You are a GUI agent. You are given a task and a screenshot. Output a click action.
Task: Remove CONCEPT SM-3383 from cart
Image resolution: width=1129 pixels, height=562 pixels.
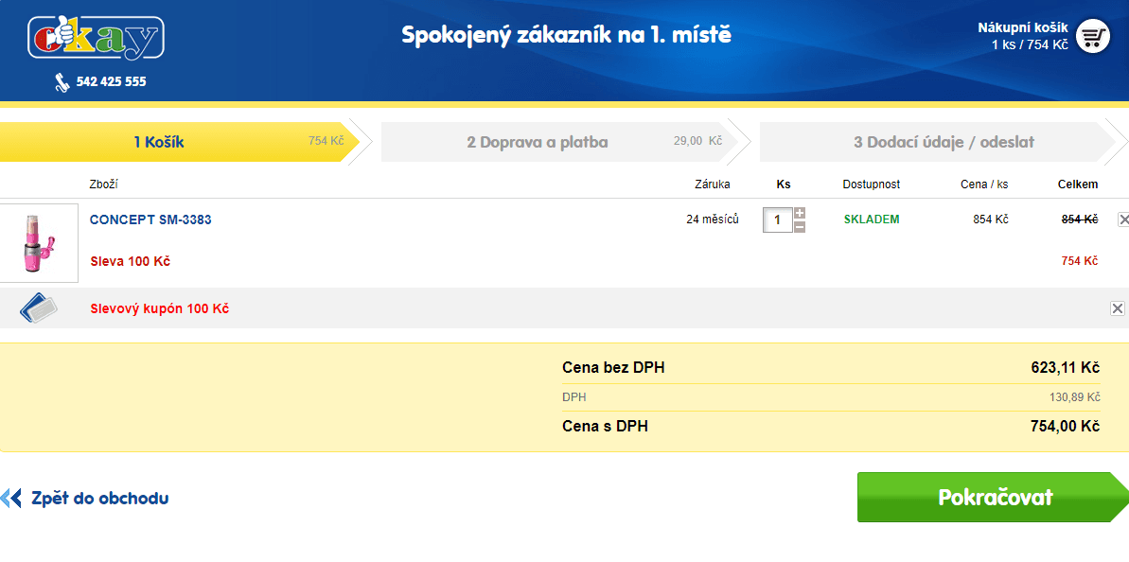1123,220
